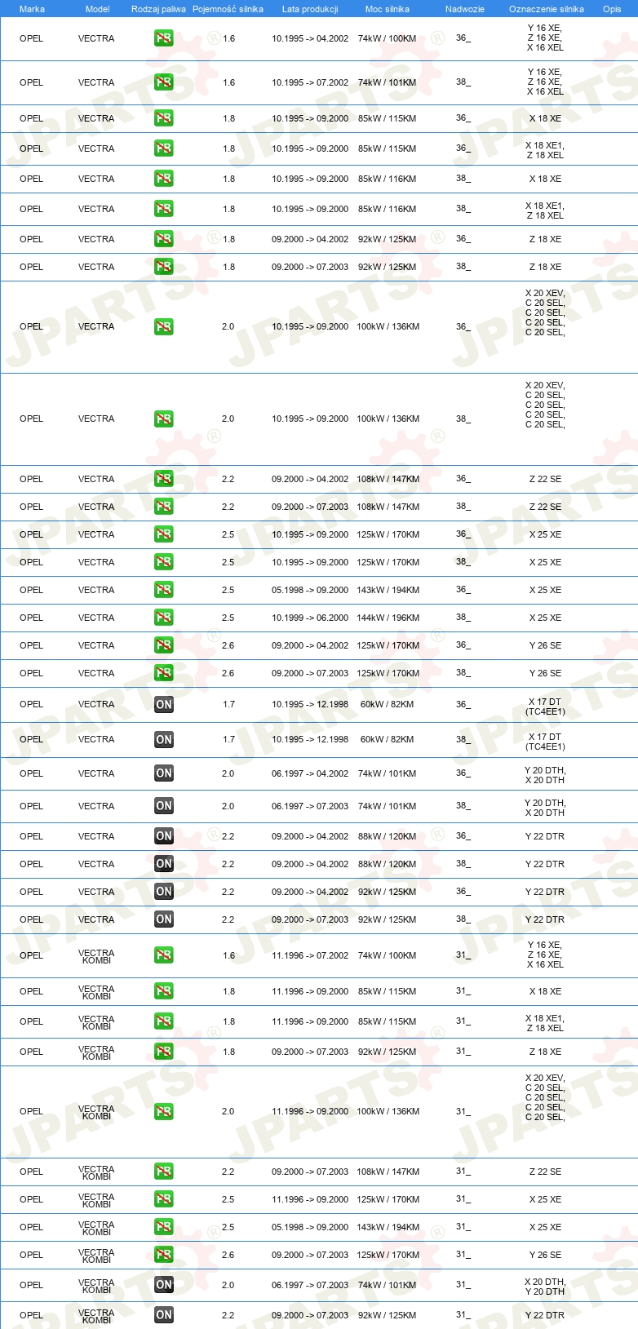Click capacity 1.7 in the 36_ diesel row
Screen dimensions: 638x1329
coord(228,704)
